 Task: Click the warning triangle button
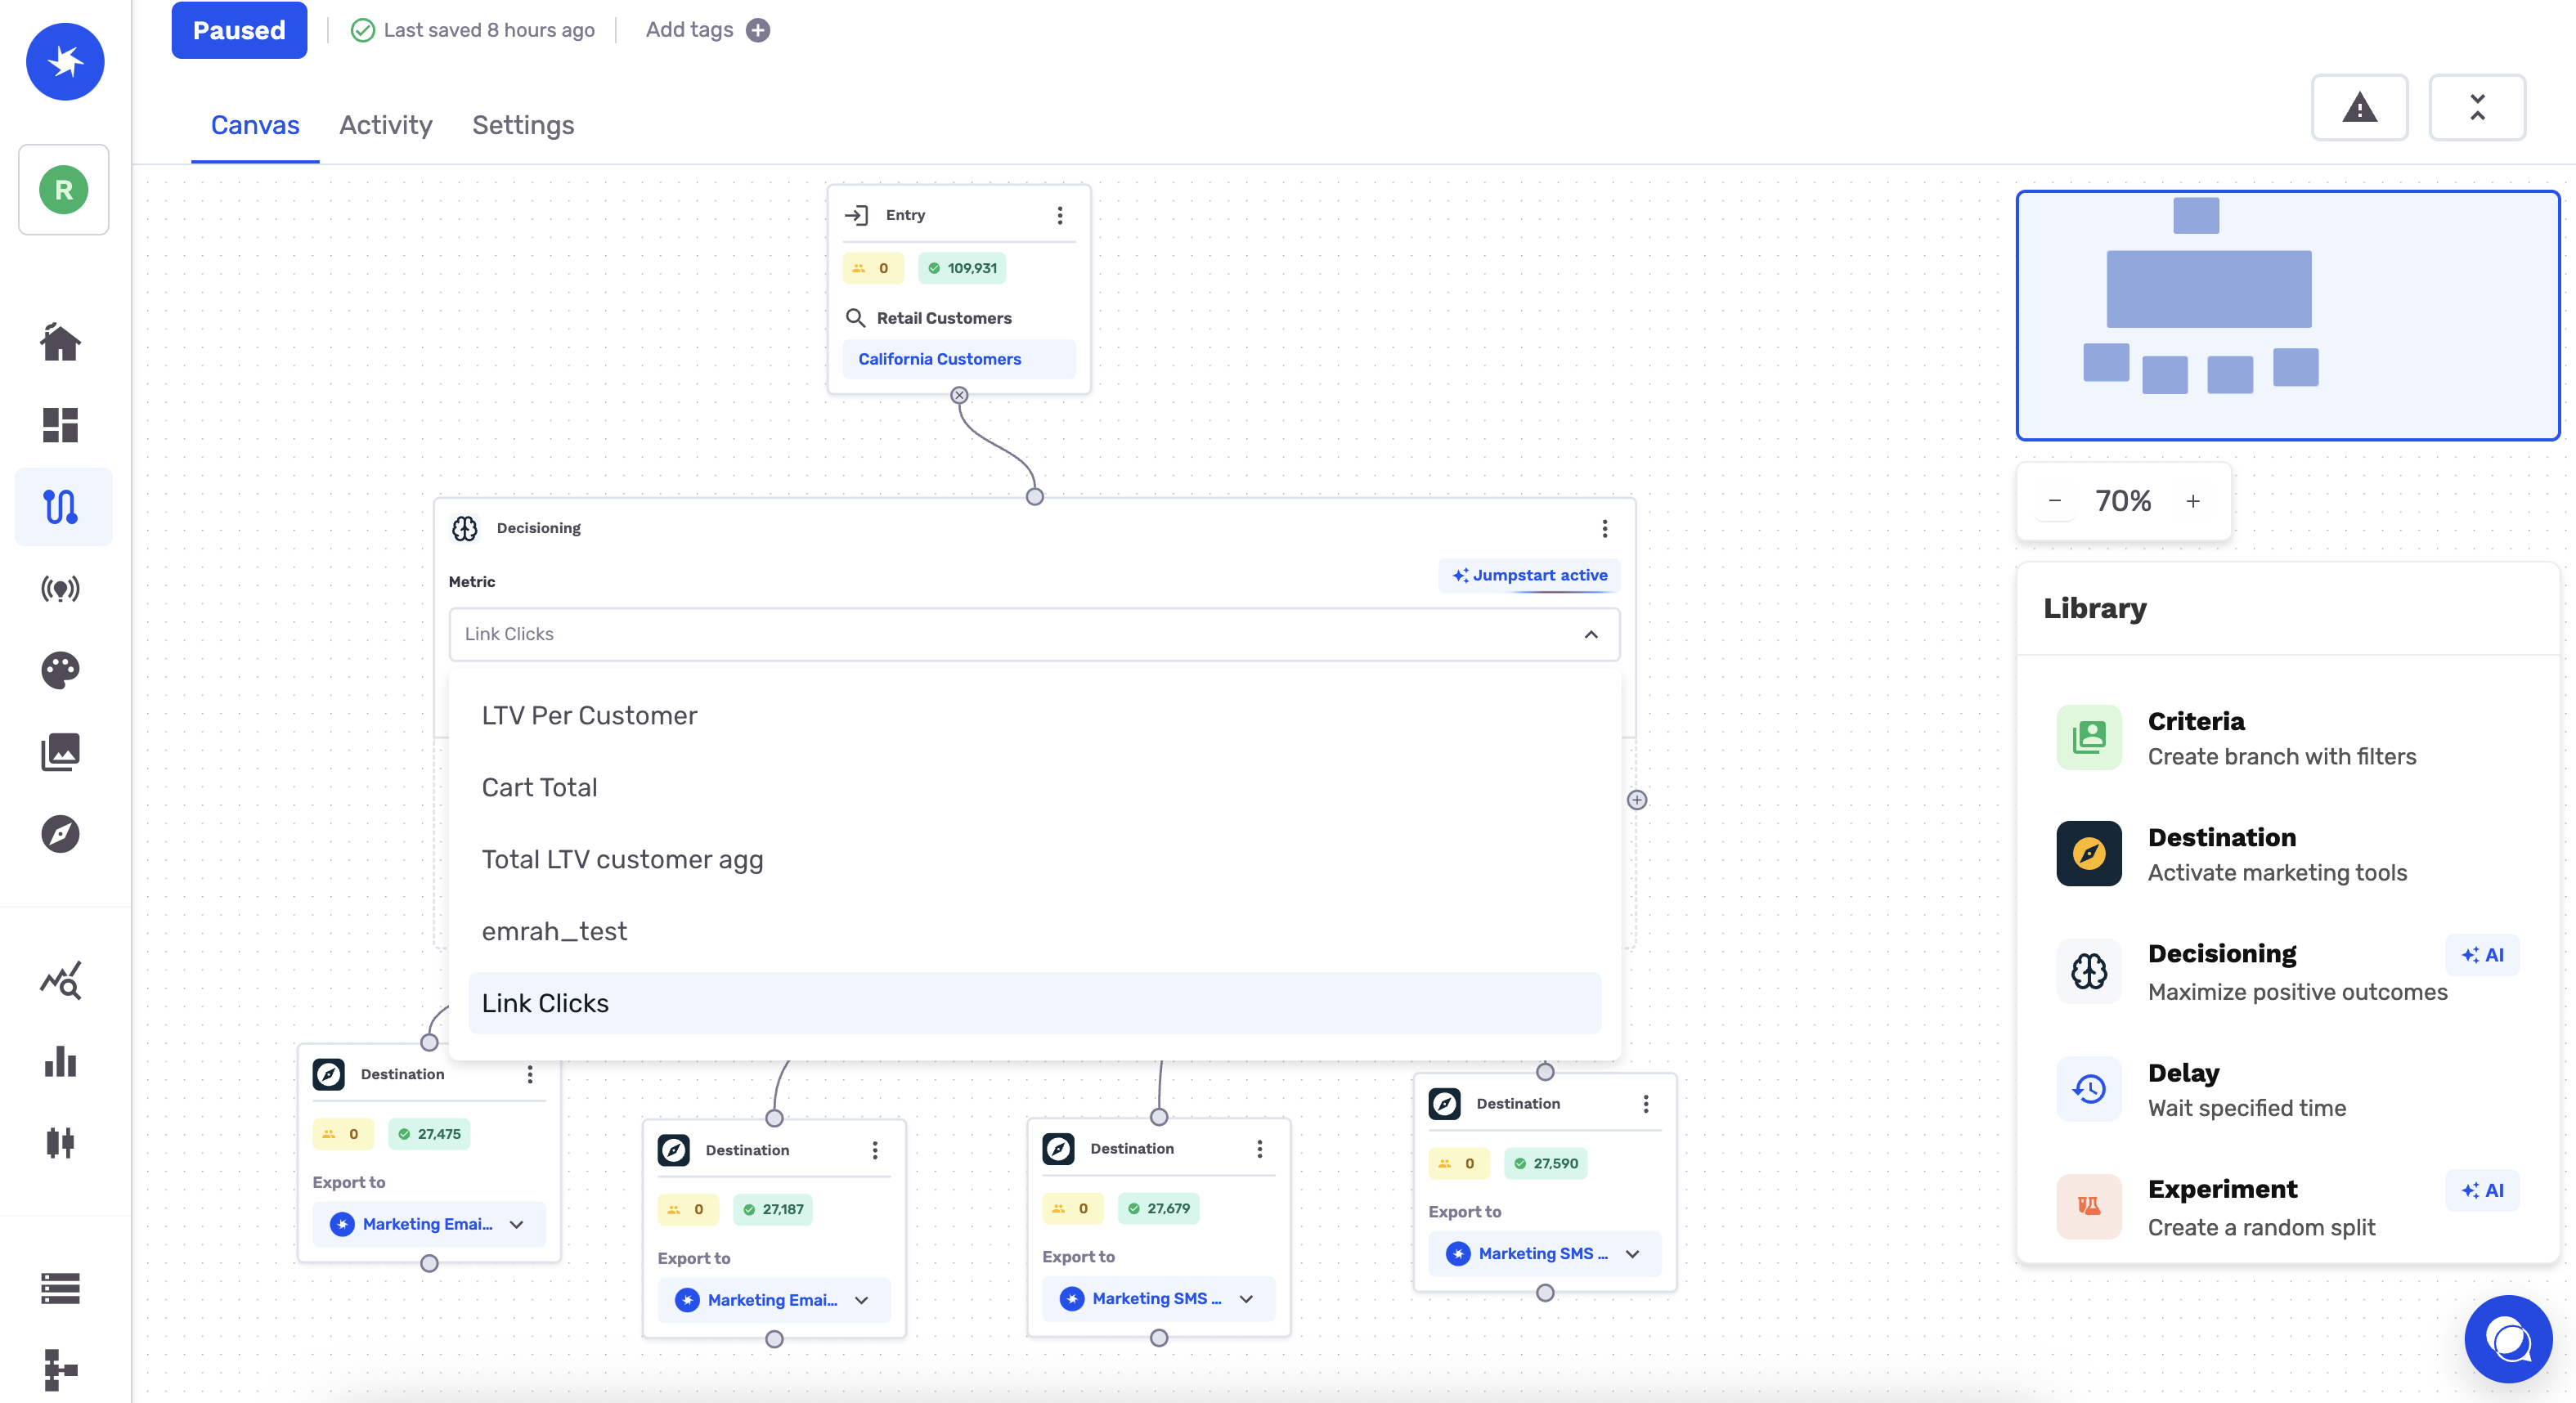click(x=2359, y=107)
